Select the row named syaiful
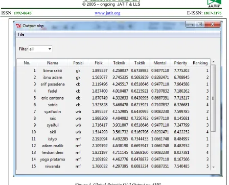229x185 pixels. pyautogui.click(x=113, y=125)
